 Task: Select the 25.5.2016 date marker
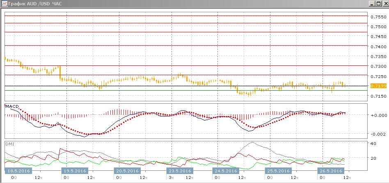278,171
